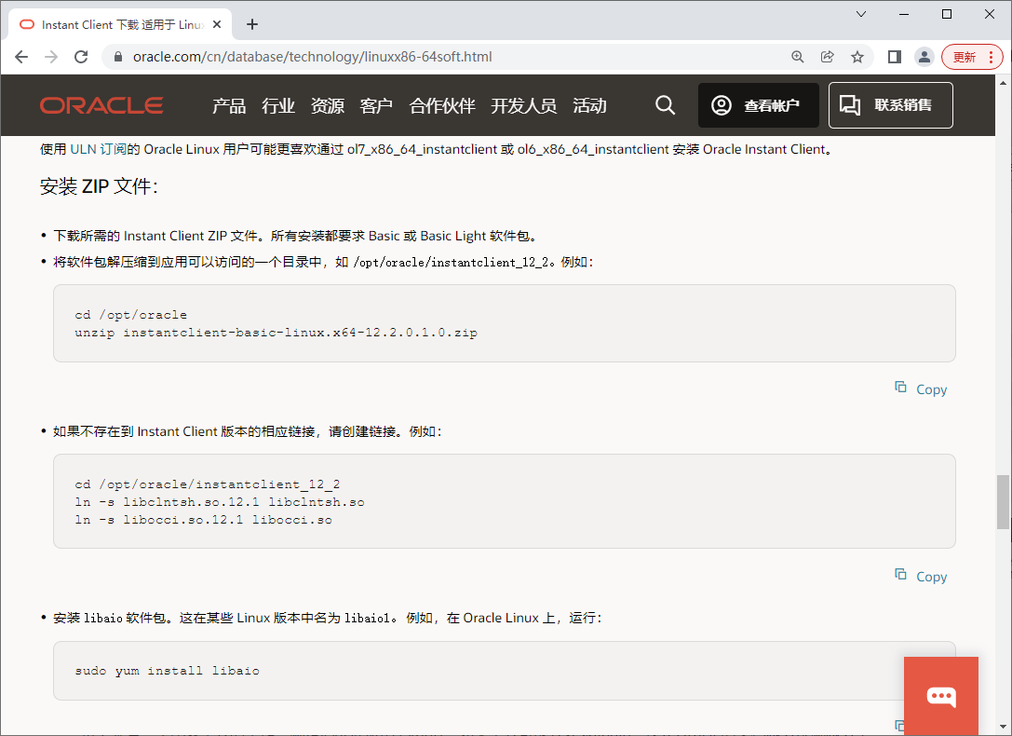The image size is (1012, 736).
Task: Click the 'cd /opt/oracle' code line
Action: [131, 315]
